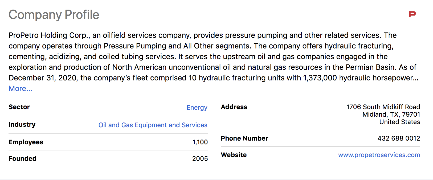
Task: Select the Employees row label
Action: (x=26, y=142)
